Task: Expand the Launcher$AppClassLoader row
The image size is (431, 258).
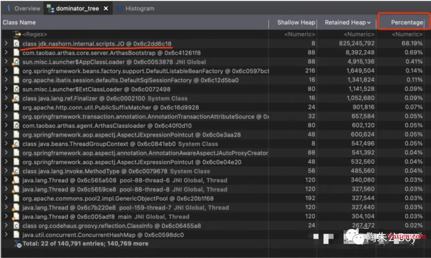Action: [6, 62]
